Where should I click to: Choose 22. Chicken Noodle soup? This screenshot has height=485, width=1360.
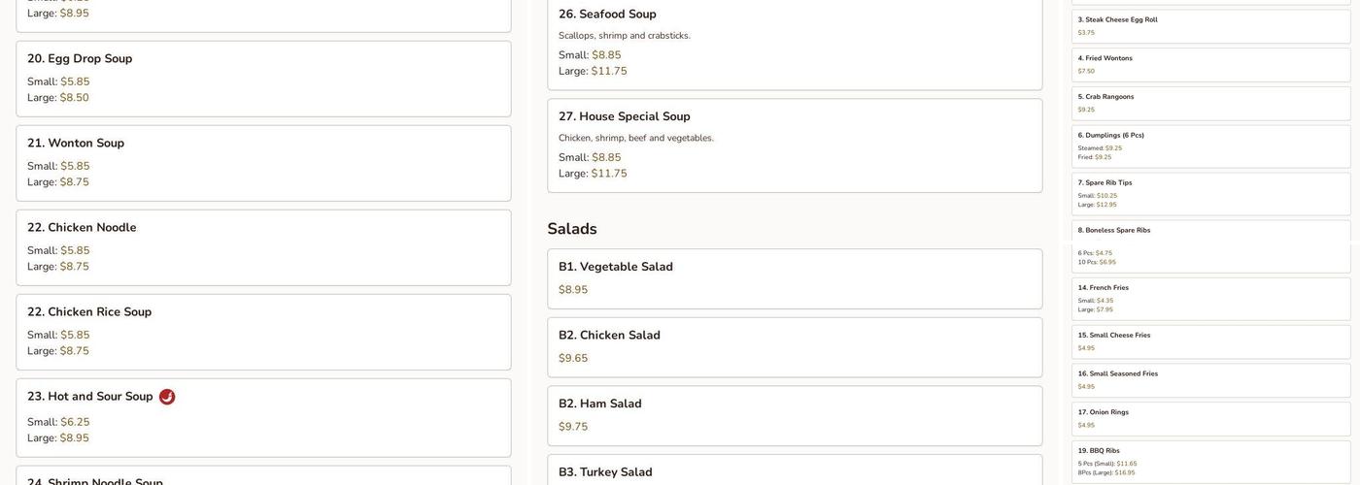(x=263, y=247)
